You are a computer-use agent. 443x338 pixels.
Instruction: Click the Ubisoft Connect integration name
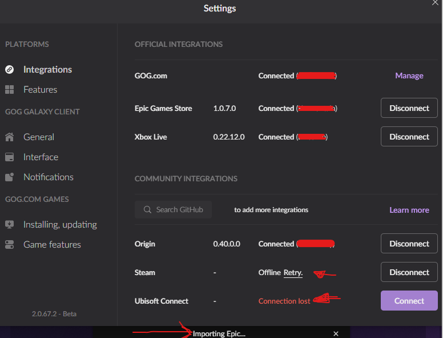(x=162, y=301)
